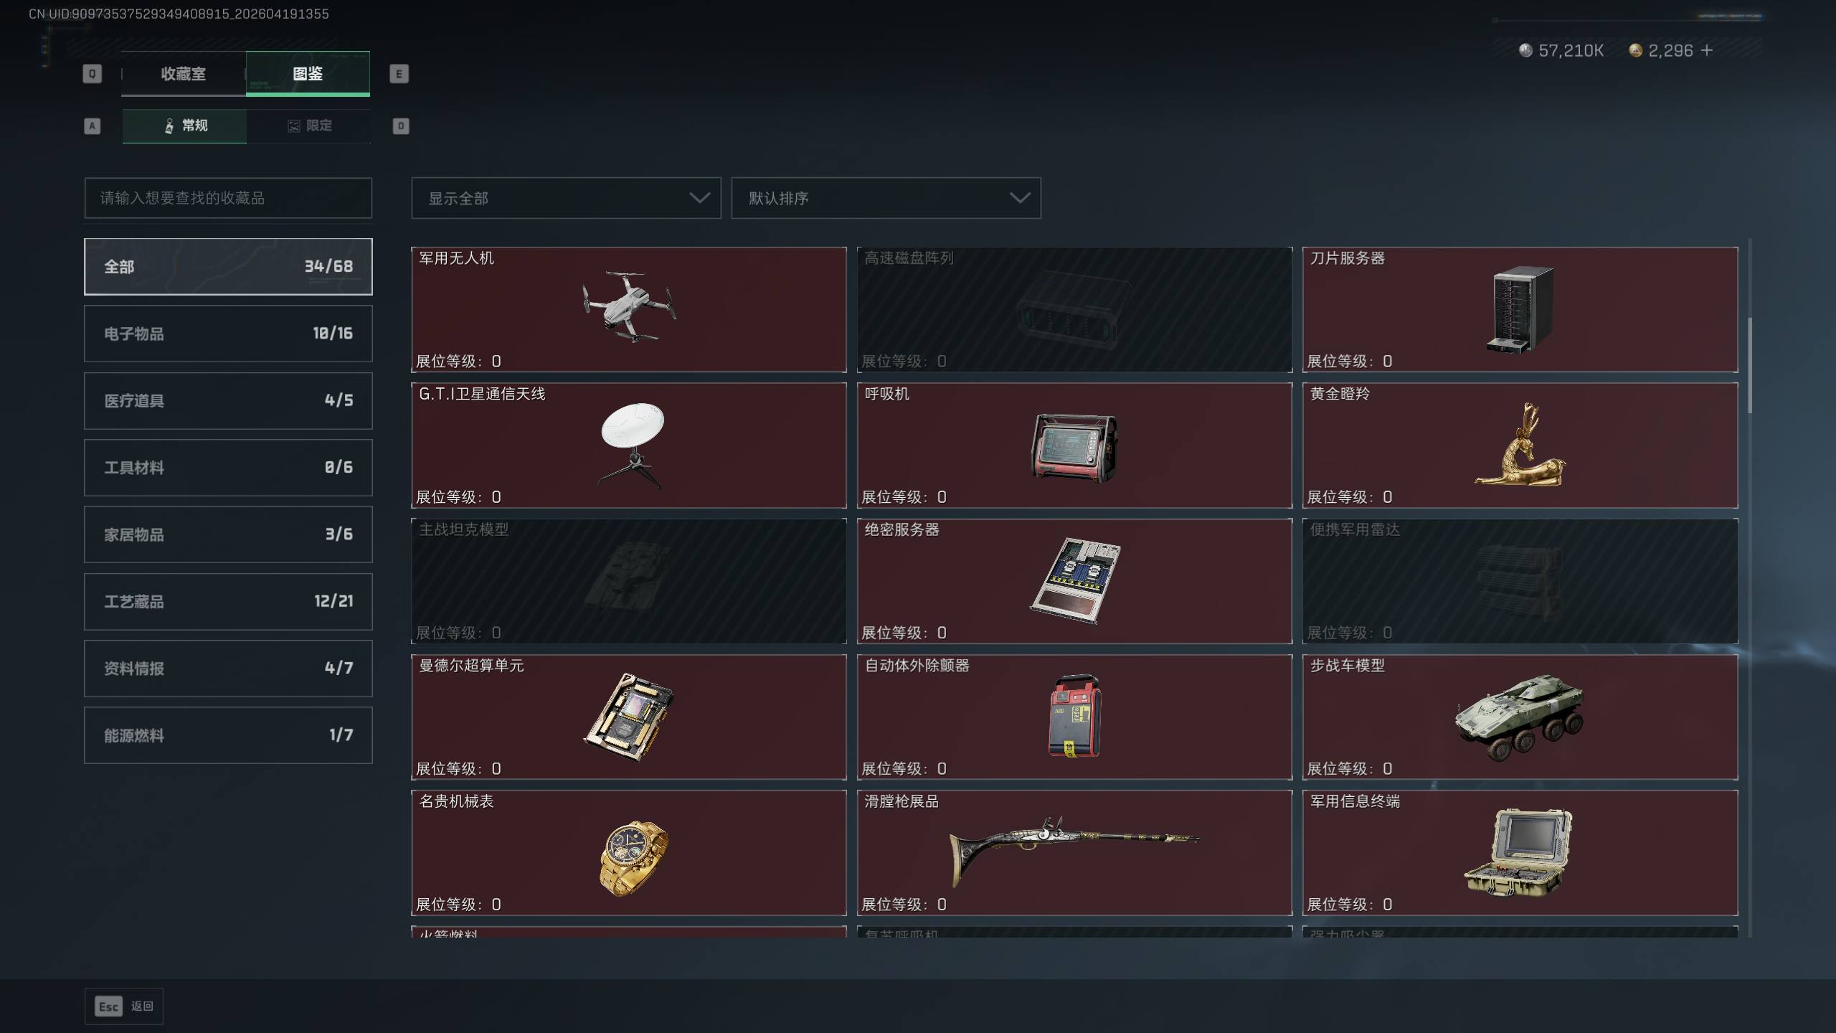Click the 黄金瞪羚 golden gazelle icon
1836x1033 pixels.
[x=1520, y=443]
